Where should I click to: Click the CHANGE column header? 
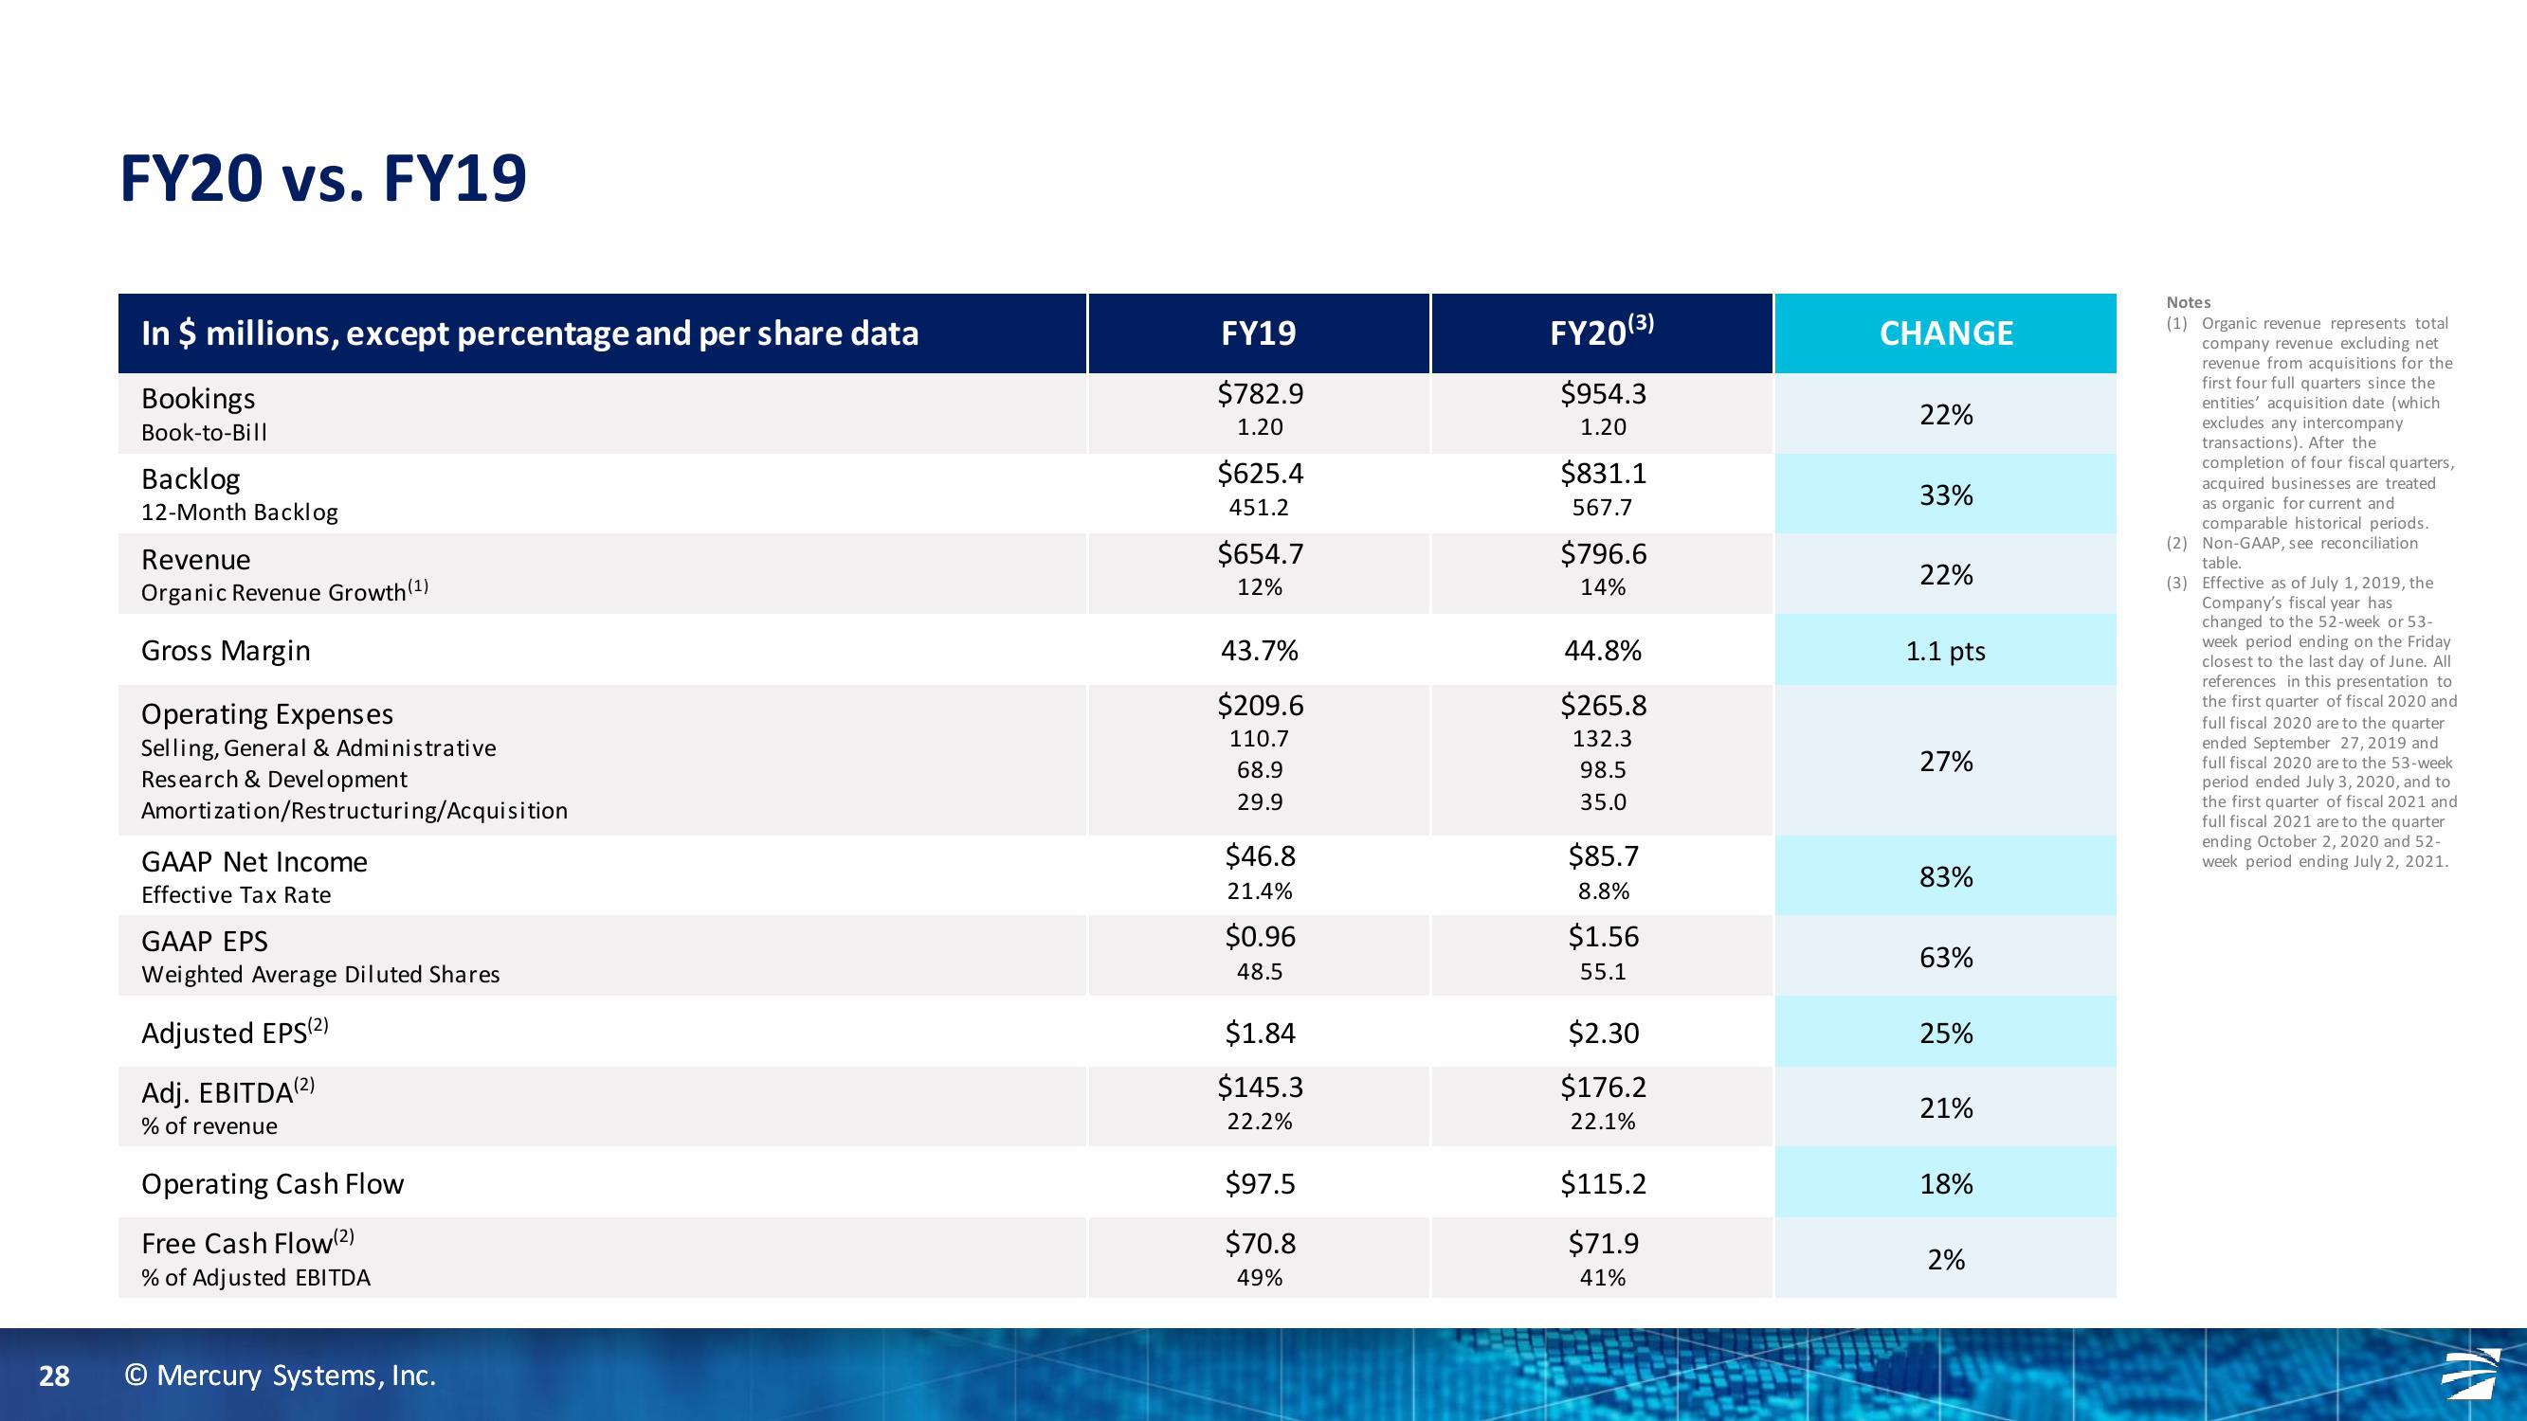[x=1946, y=333]
